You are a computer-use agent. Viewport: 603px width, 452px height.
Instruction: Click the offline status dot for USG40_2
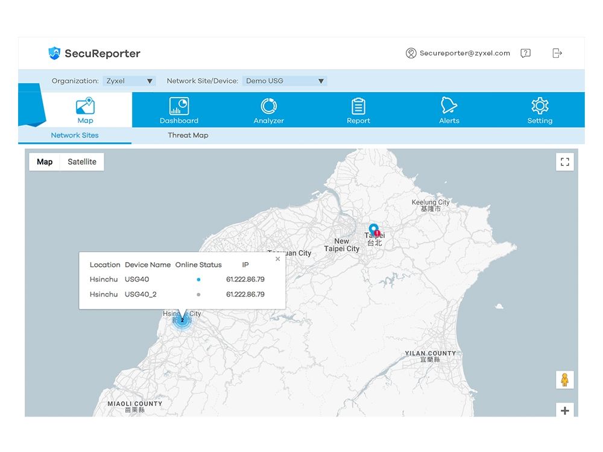198,295
